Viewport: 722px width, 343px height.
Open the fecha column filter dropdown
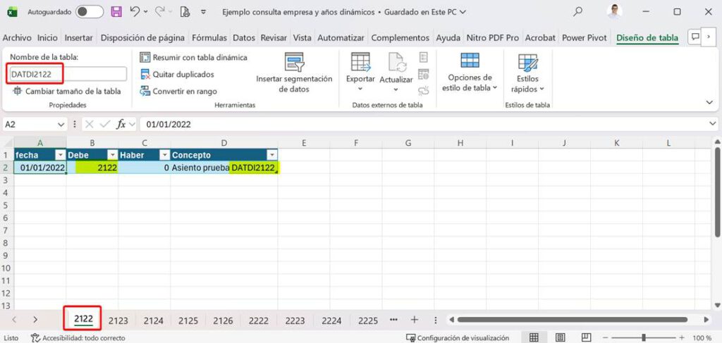point(60,155)
